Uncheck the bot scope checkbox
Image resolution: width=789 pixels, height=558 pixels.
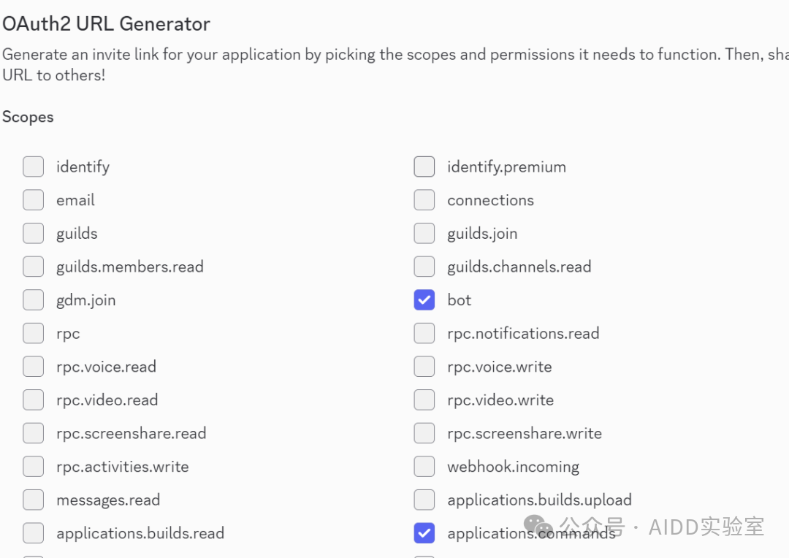click(x=424, y=300)
